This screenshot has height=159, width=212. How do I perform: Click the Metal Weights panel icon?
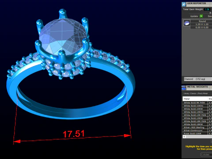click(x=184, y=88)
